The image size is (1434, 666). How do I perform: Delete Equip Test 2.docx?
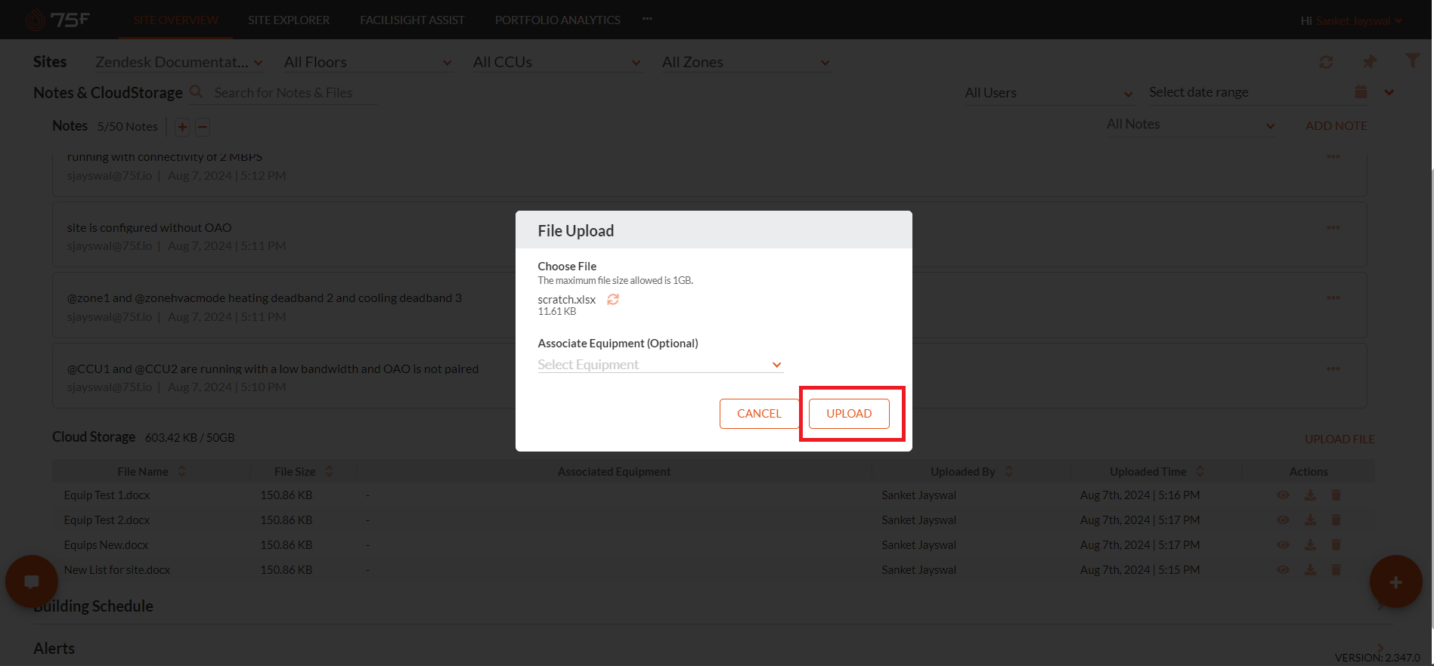tap(1336, 520)
